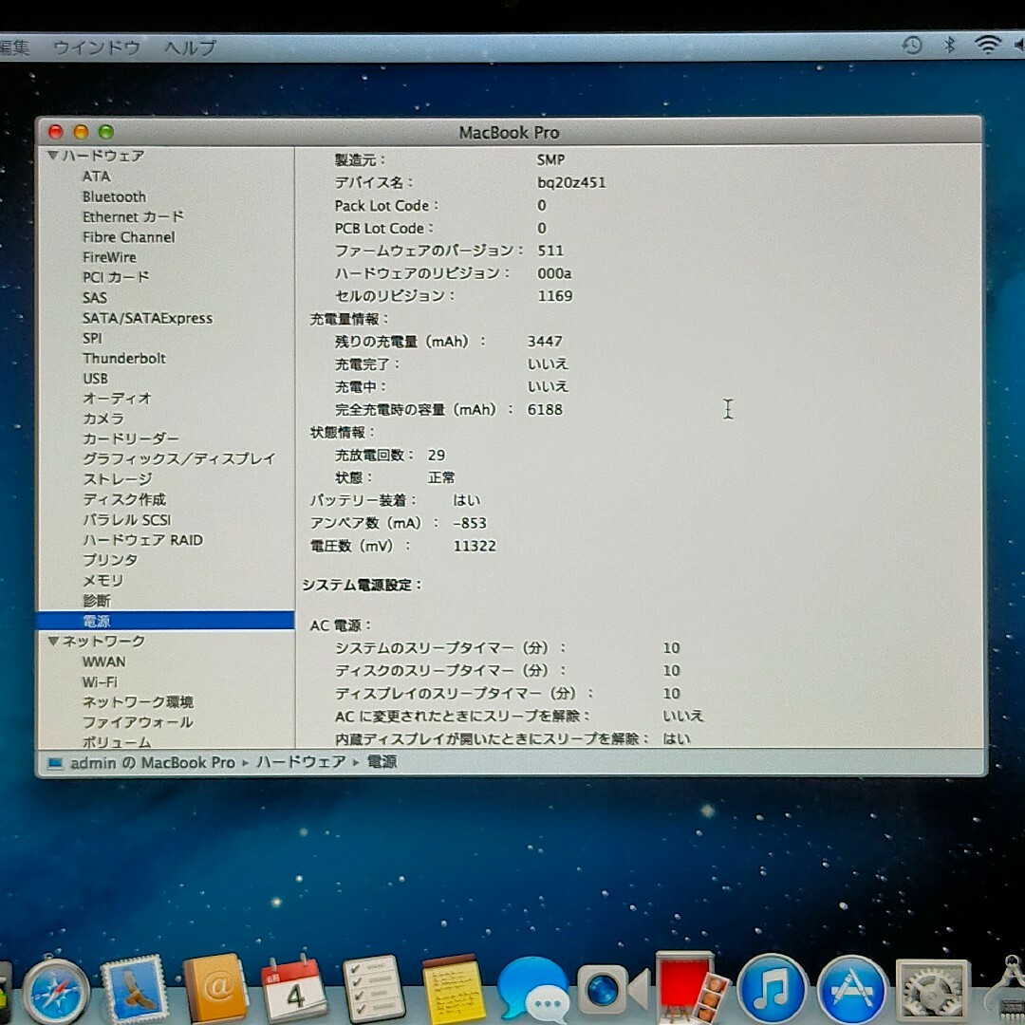Select 診断 in sidebar
The width and height of the screenshot is (1025, 1025).
pyautogui.click(x=96, y=601)
